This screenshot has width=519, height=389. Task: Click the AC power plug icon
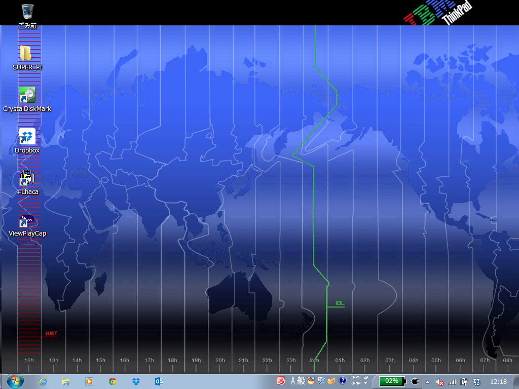tap(415, 381)
